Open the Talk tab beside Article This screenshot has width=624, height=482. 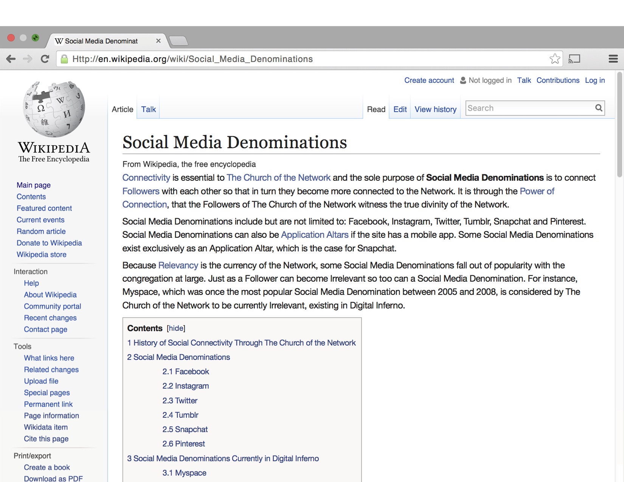148,109
